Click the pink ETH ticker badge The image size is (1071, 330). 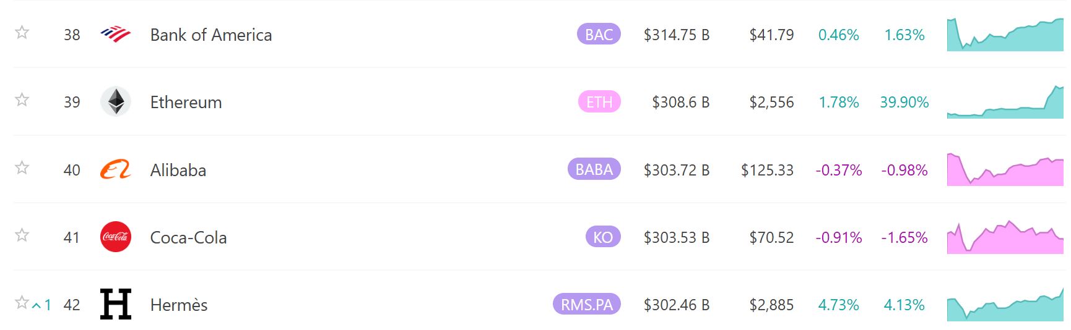point(599,102)
